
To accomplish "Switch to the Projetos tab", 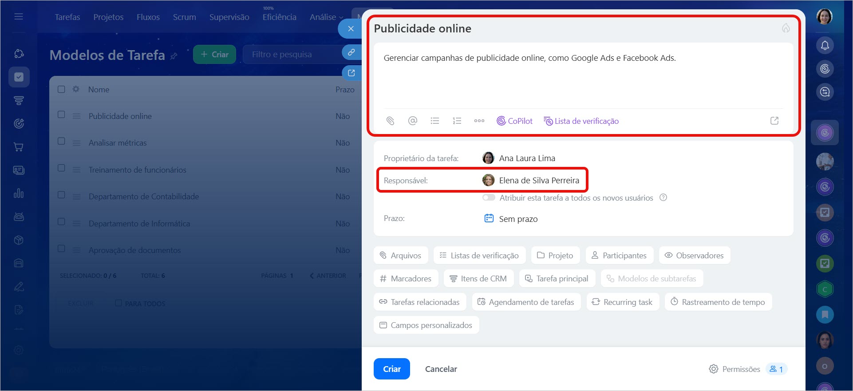I will [x=108, y=17].
